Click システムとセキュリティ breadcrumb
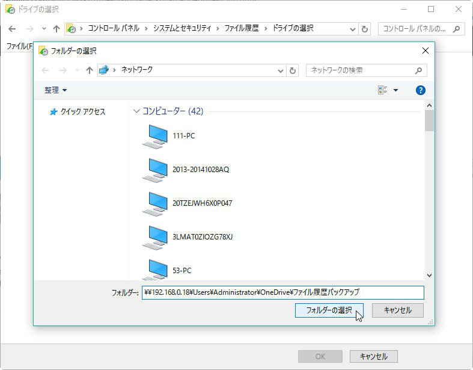This screenshot has width=473, height=370. (x=182, y=28)
